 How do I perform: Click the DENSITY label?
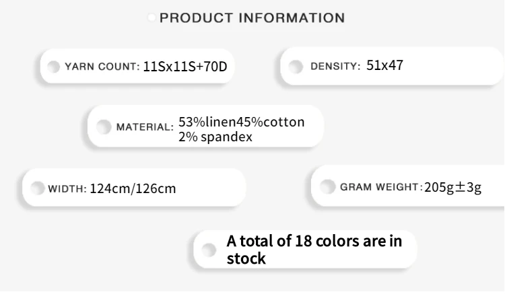[335, 66]
